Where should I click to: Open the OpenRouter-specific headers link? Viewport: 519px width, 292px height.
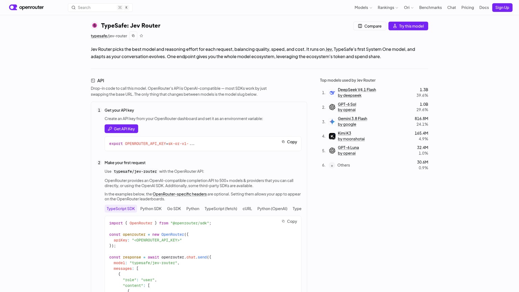pos(179,194)
